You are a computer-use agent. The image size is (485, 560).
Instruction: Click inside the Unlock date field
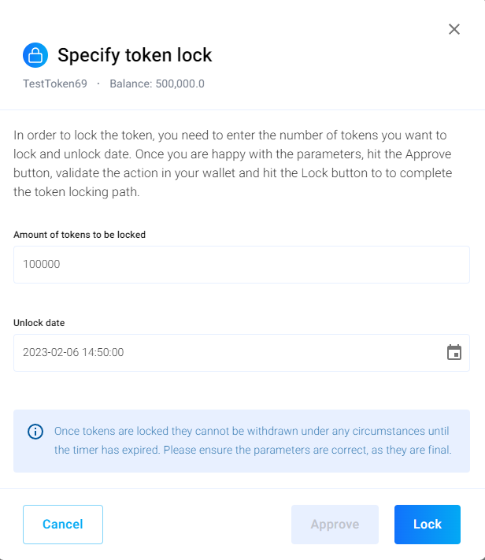pos(228,352)
